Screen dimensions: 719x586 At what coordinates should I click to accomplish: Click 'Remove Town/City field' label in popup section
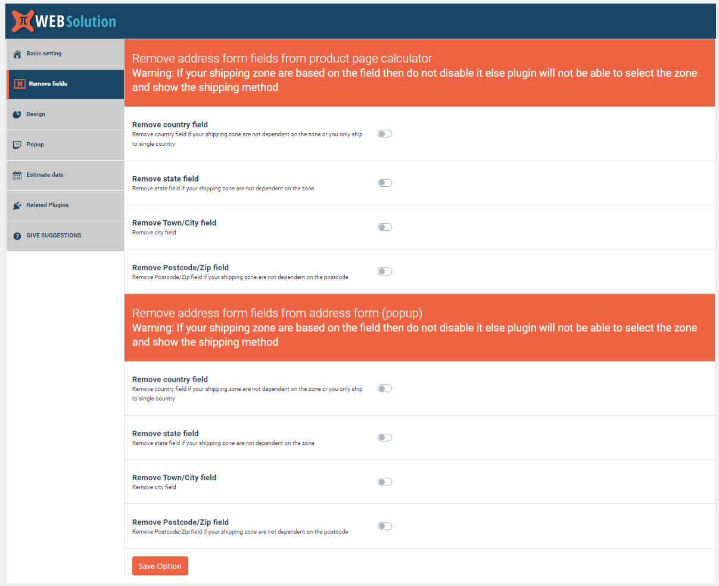(174, 477)
